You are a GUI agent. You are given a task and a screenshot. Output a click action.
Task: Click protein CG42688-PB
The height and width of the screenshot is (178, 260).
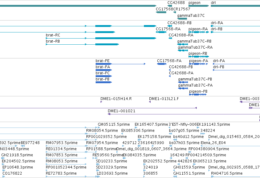click(181, 67)
